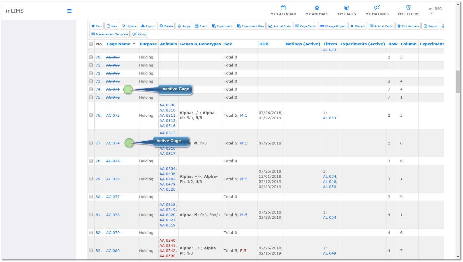Toggle the hamburger sidebar menu icon
The image size is (463, 262).
coord(69,11)
